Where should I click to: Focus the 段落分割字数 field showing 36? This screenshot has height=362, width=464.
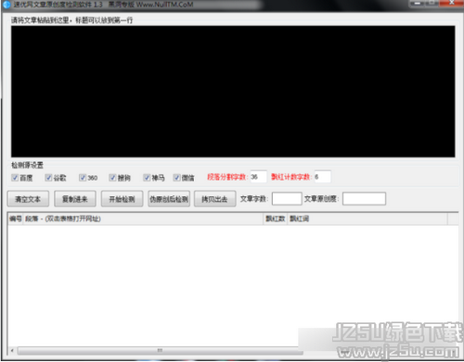(x=258, y=177)
